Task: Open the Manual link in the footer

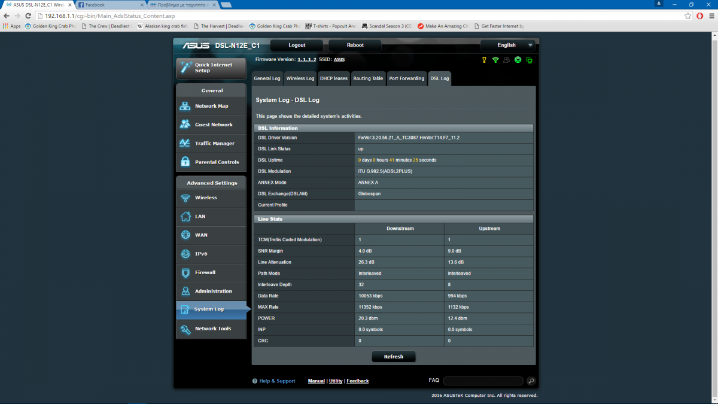Action: tap(316, 381)
